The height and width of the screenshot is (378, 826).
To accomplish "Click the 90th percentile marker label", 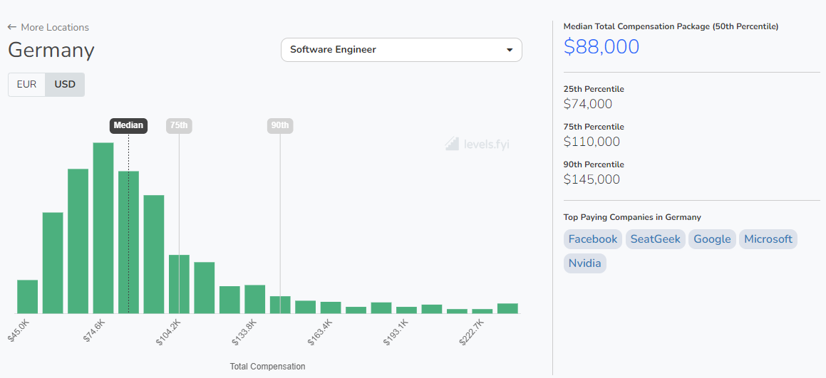I will point(280,126).
